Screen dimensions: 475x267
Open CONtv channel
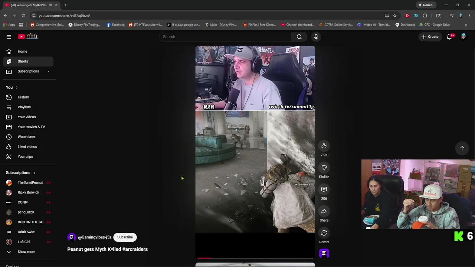28,202
